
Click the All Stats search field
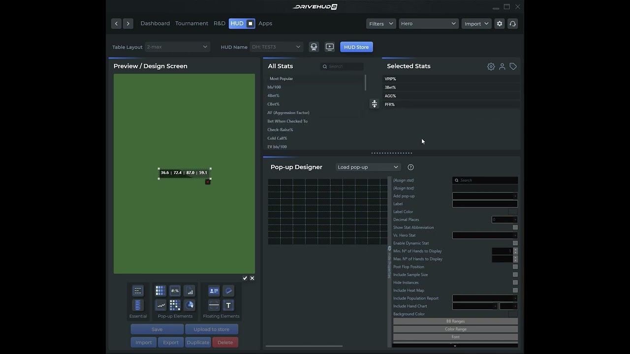tap(342, 66)
